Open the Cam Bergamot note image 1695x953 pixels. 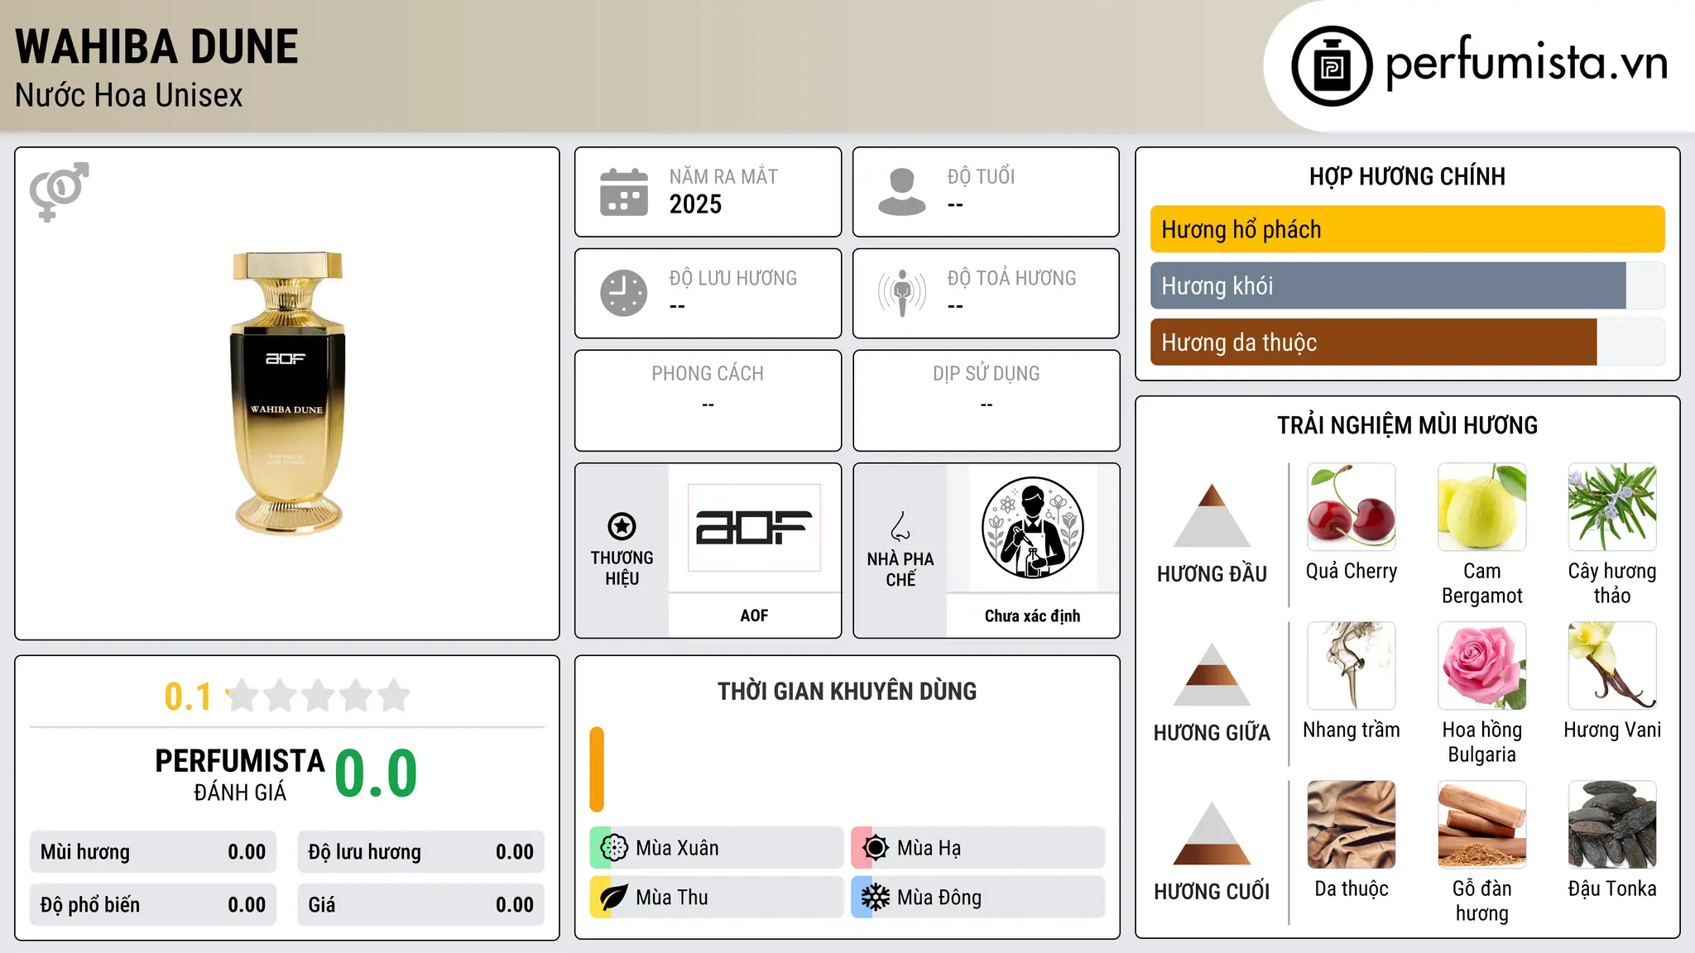pyautogui.click(x=1481, y=507)
